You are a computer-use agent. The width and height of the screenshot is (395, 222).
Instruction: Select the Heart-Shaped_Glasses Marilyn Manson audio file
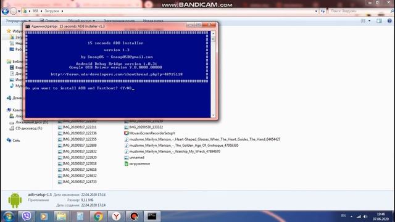(202, 139)
